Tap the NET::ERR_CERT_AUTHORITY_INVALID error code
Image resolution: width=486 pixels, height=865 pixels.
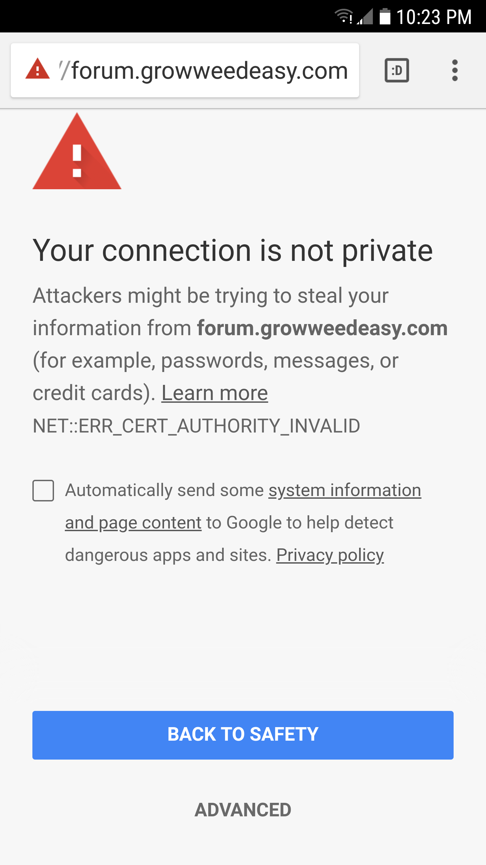point(196,426)
